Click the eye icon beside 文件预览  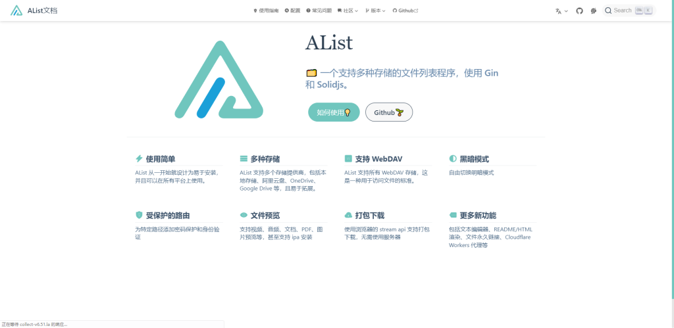[x=244, y=216]
